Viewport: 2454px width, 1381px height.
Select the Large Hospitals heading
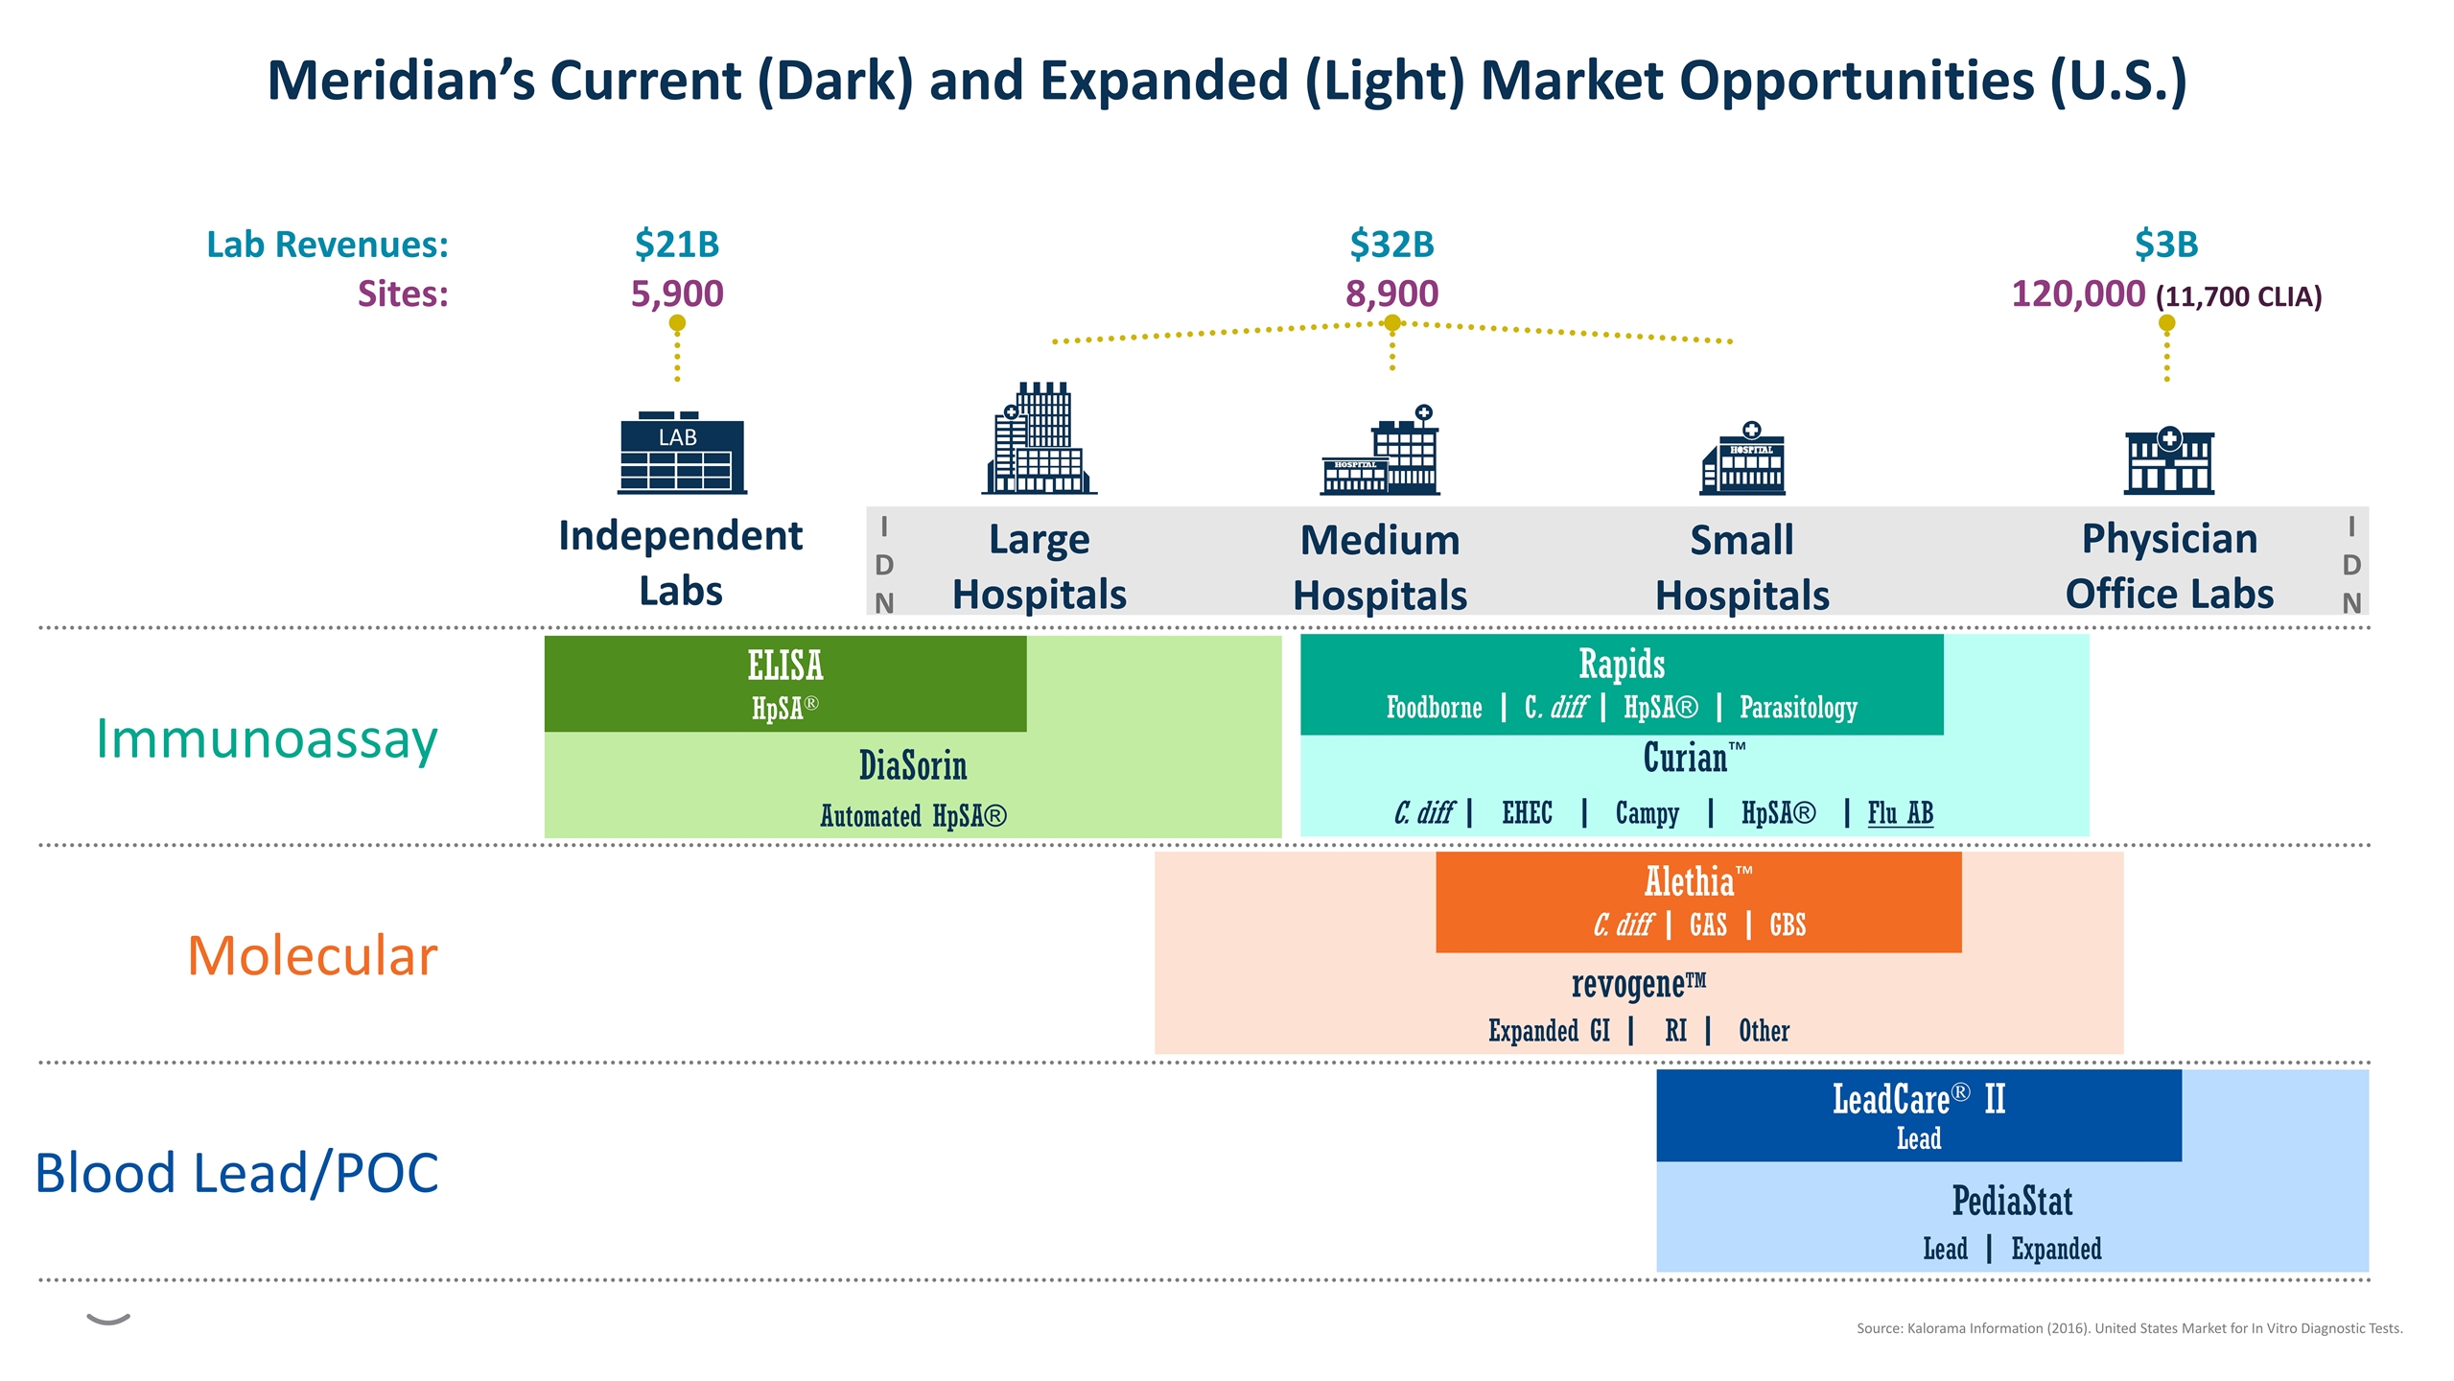coord(1040,567)
